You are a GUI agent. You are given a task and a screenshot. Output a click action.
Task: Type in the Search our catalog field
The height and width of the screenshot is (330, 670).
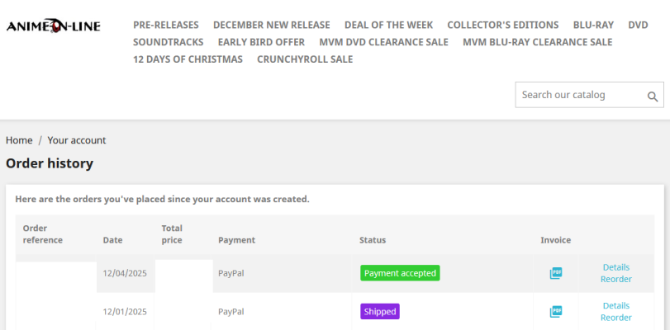(x=577, y=95)
